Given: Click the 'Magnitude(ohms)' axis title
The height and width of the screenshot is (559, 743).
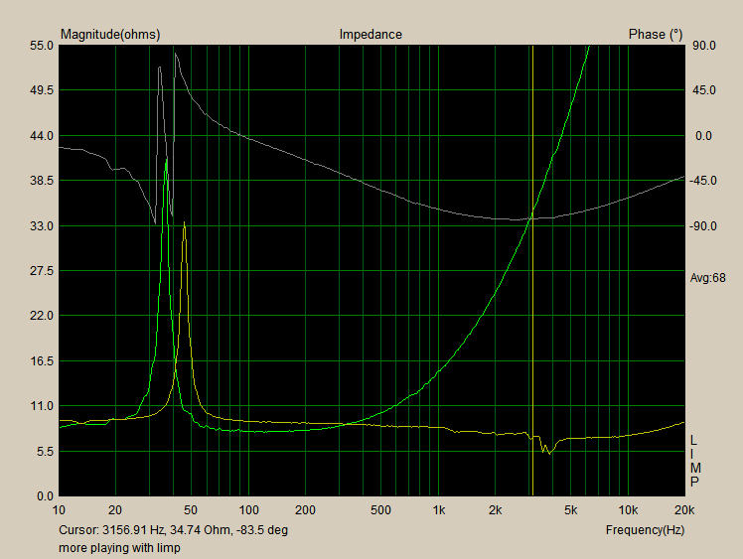Looking at the screenshot, I should coord(110,35).
